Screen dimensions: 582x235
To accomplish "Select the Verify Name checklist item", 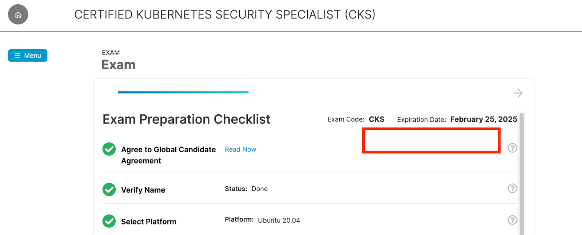I will [x=310, y=188].
